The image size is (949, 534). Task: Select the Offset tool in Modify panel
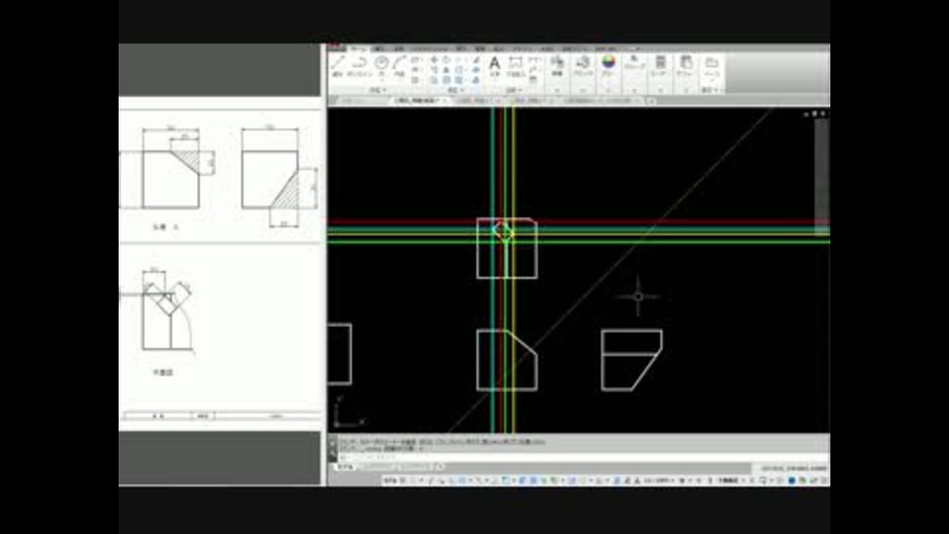(x=475, y=80)
